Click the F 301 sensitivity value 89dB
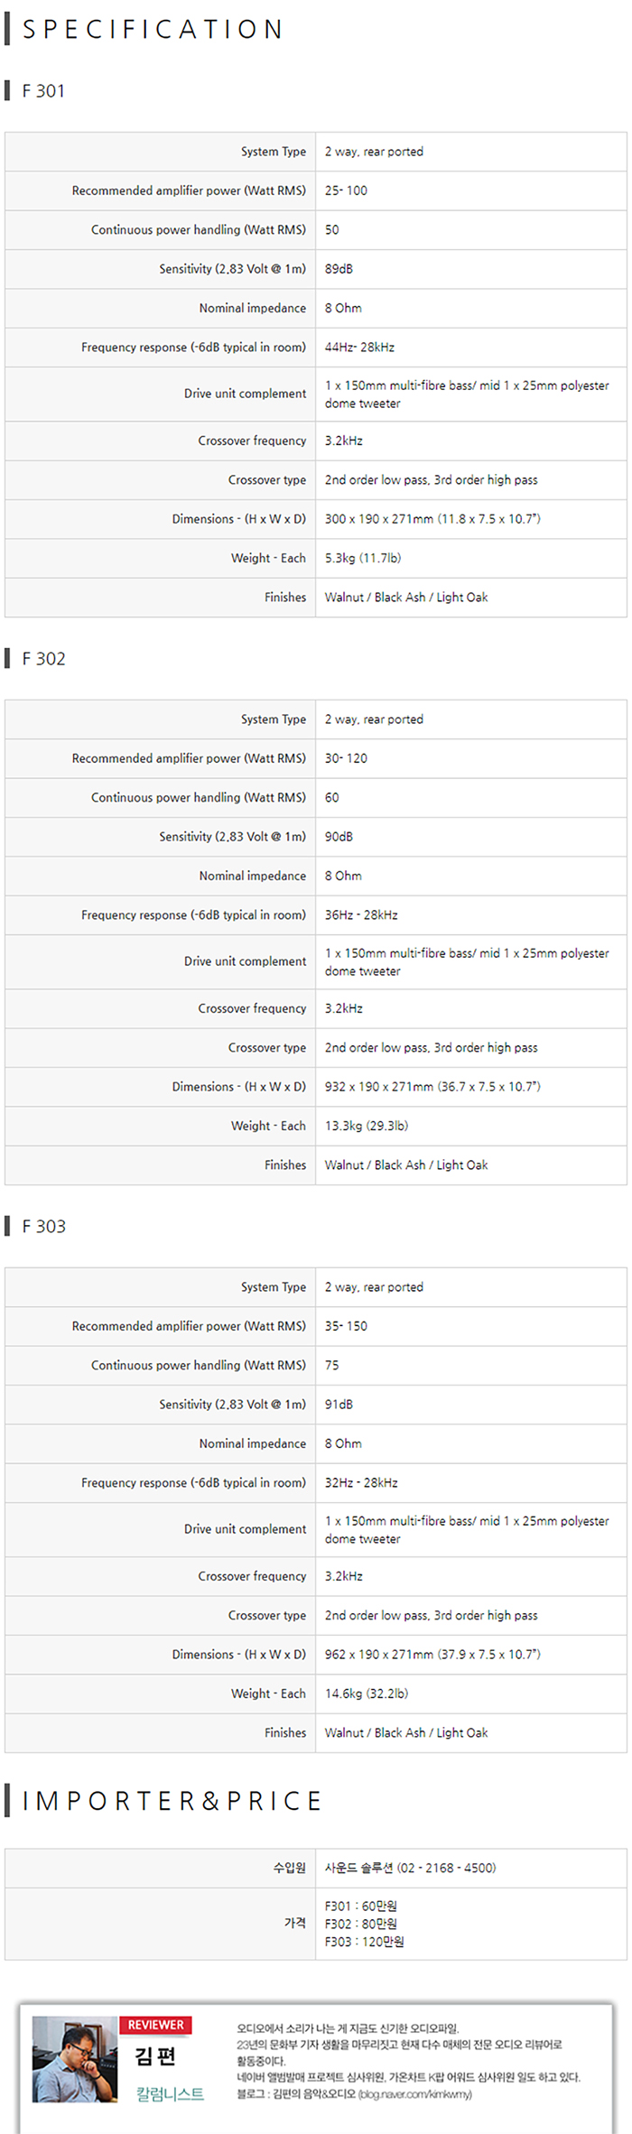The image size is (632, 2134). (339, 269)
